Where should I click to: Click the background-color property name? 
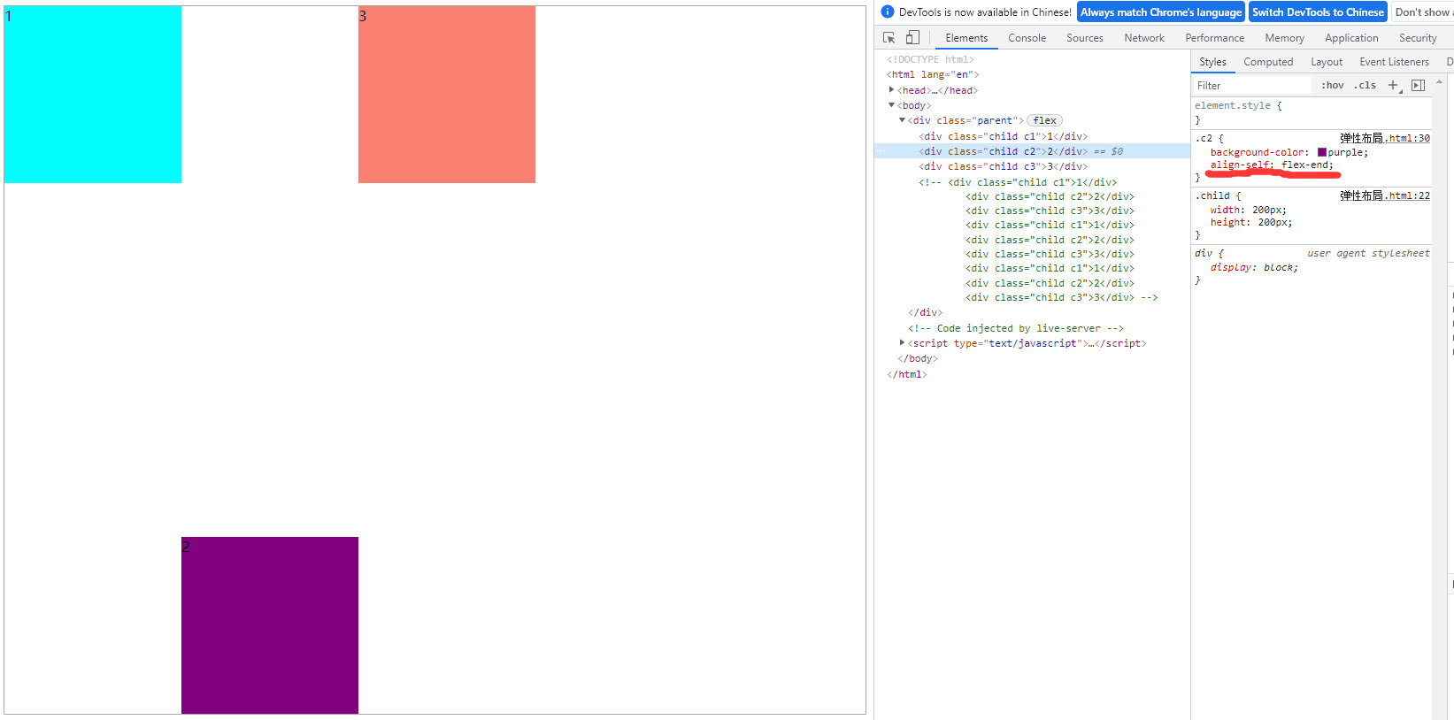click(1257, 152)
